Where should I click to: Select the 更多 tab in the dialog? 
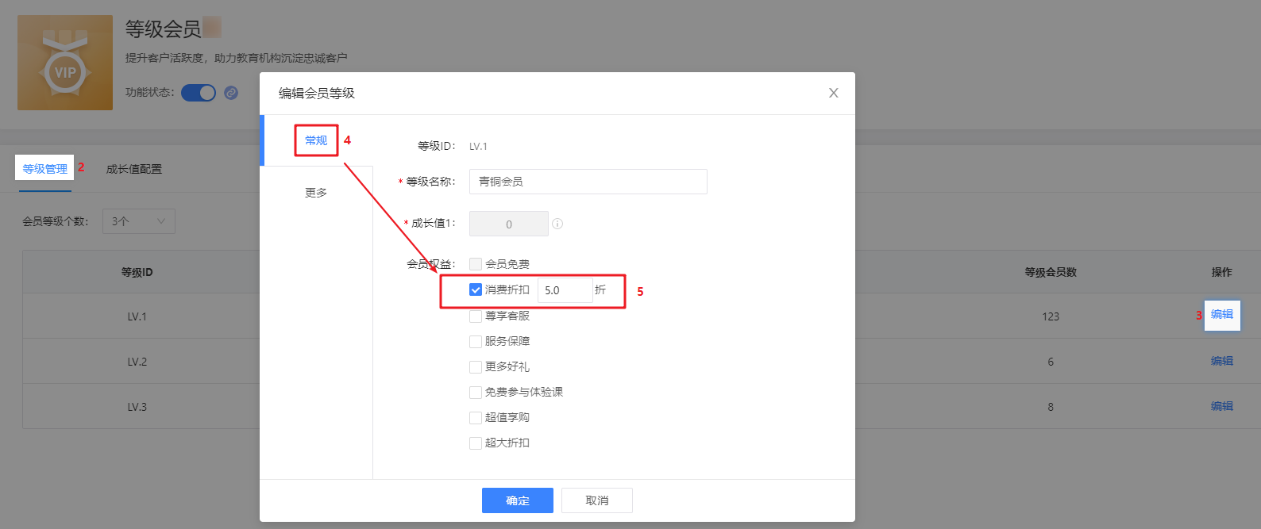(x=316, y=193)
